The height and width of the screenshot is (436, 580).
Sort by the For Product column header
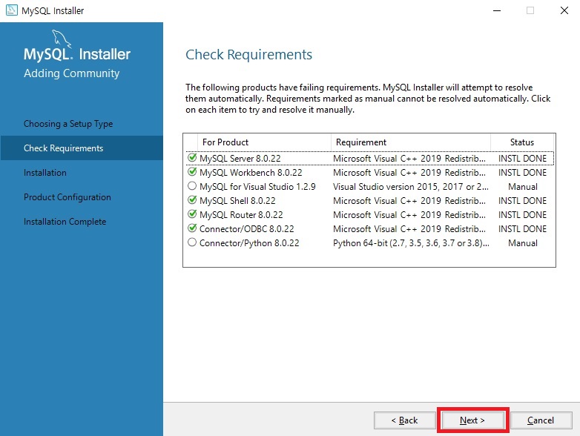click(265, 142)
